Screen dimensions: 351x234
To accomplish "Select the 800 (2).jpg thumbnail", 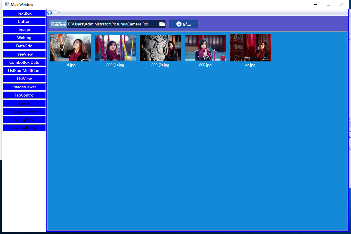I will pos(160,48).
